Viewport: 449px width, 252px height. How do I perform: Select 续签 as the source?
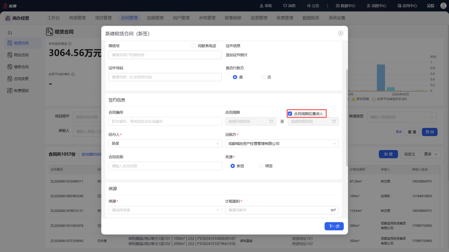pos(261,166)
